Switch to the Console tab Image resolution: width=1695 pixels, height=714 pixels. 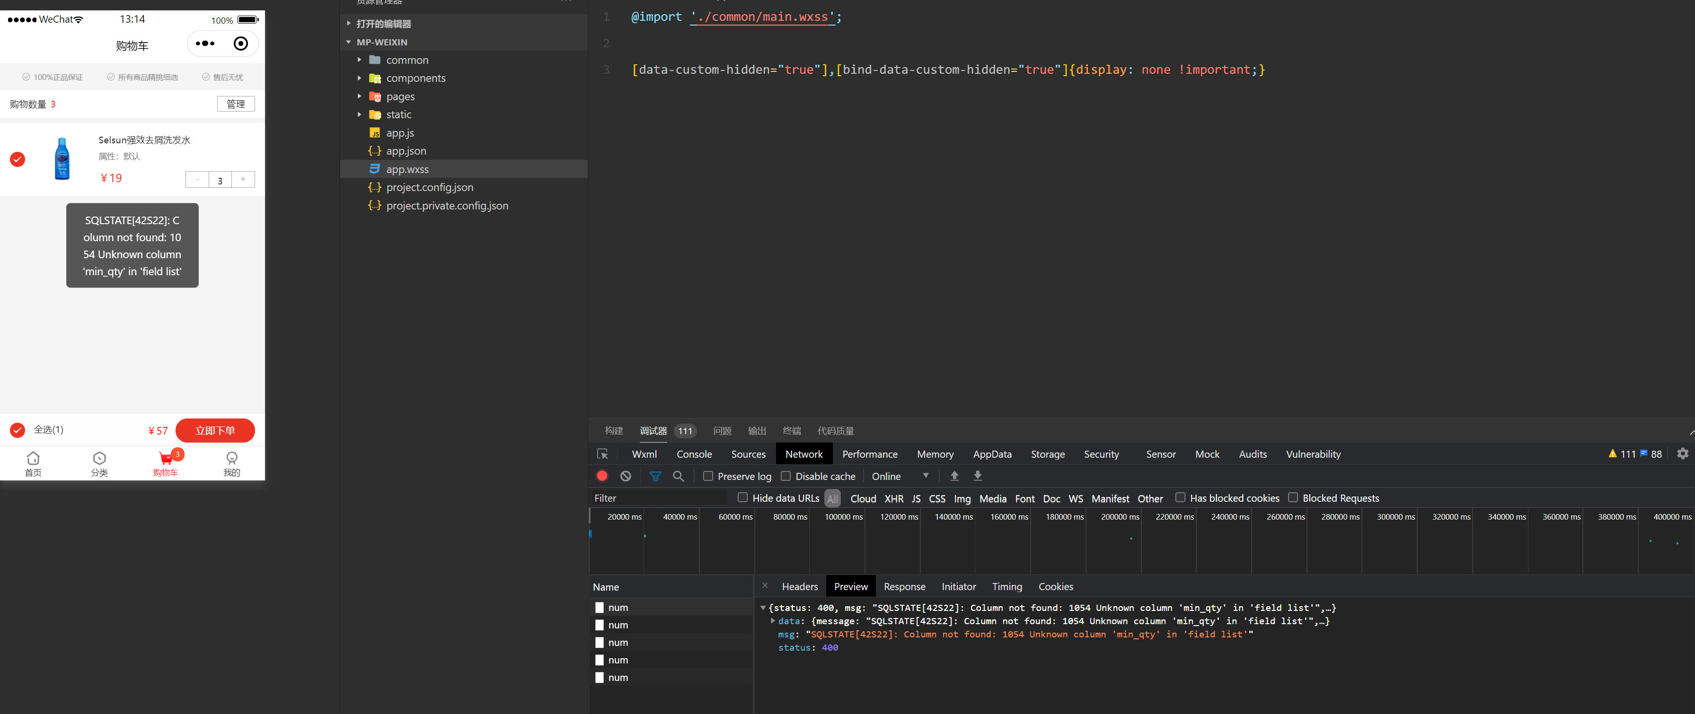point(694,454)
